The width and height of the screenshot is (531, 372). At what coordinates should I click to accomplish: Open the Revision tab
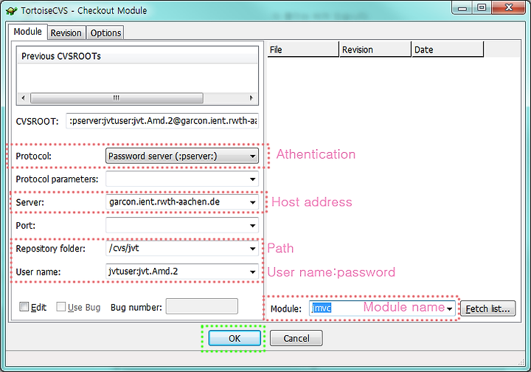[x=66, y=33]
